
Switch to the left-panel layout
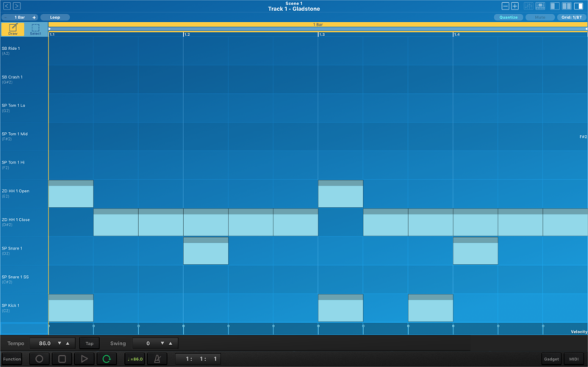pyautogui.click(x=555, y=6)
